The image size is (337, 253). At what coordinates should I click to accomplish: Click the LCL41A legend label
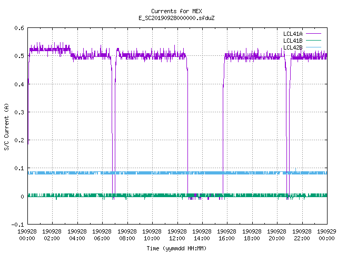(x=293, y=34)
